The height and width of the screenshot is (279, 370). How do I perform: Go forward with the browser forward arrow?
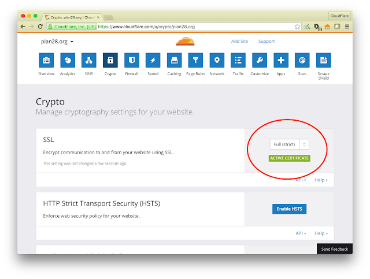pos(31,27)
